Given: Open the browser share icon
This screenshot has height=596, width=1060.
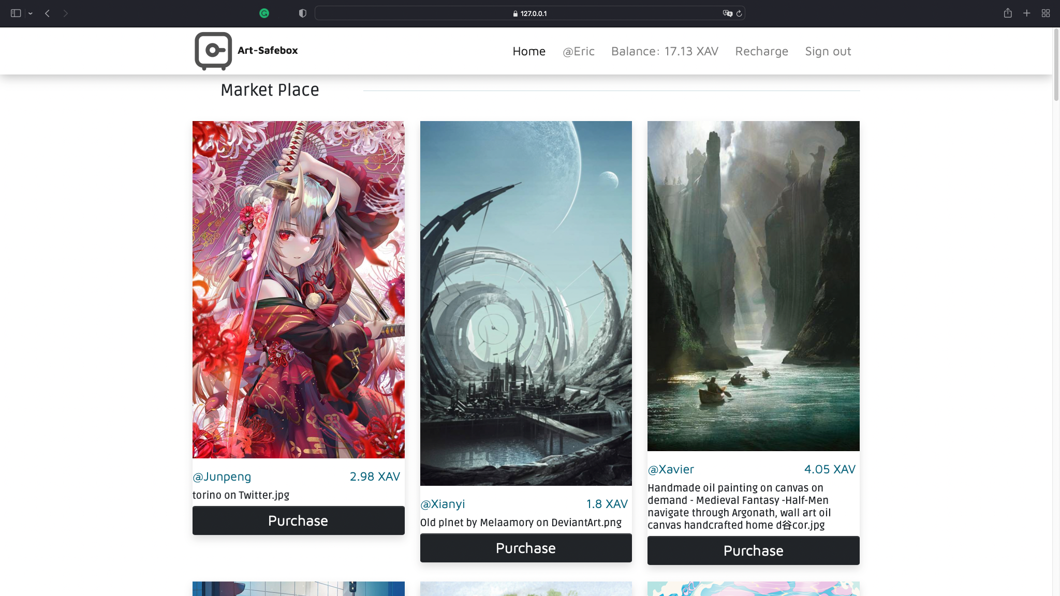Looking at the screenshot, I should pyautogui.click(x=1007, y=13).
